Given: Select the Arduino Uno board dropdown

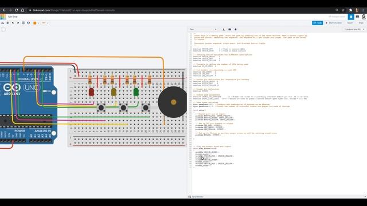Looking at the screenshot, I should 354,29.
